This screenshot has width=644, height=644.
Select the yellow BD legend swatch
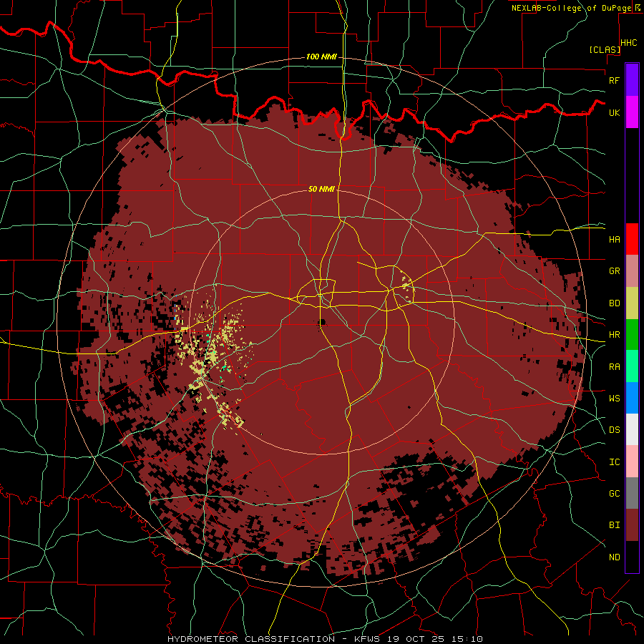coord(632,303)
